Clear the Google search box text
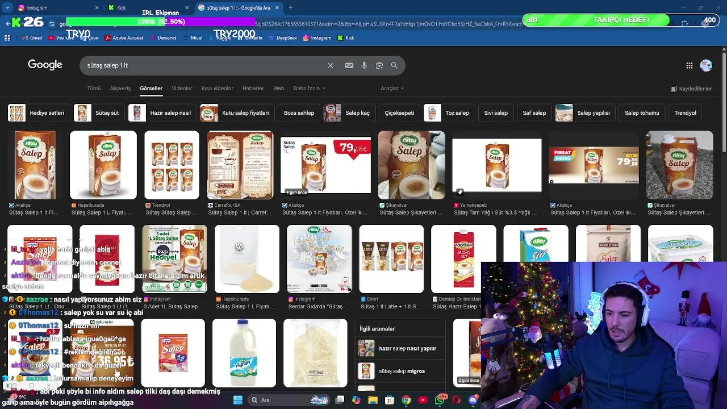This screenshot has width=727, height=409. (x=330, y=65)
